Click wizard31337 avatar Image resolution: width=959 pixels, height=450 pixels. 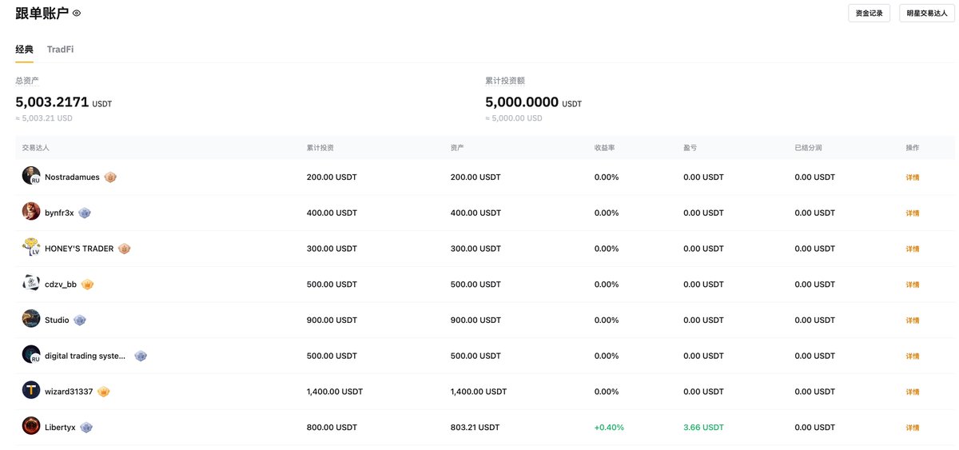tap(31, 391)
